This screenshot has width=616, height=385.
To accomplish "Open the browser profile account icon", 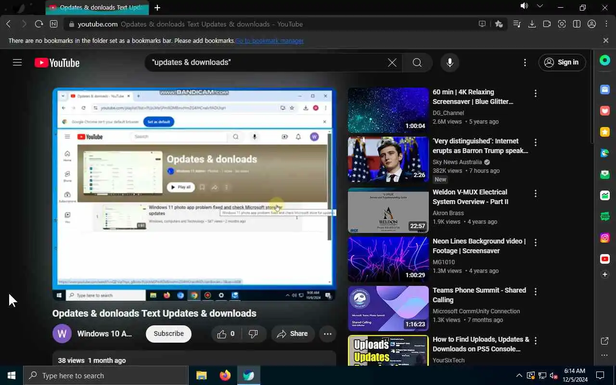I will coord(592,24).
